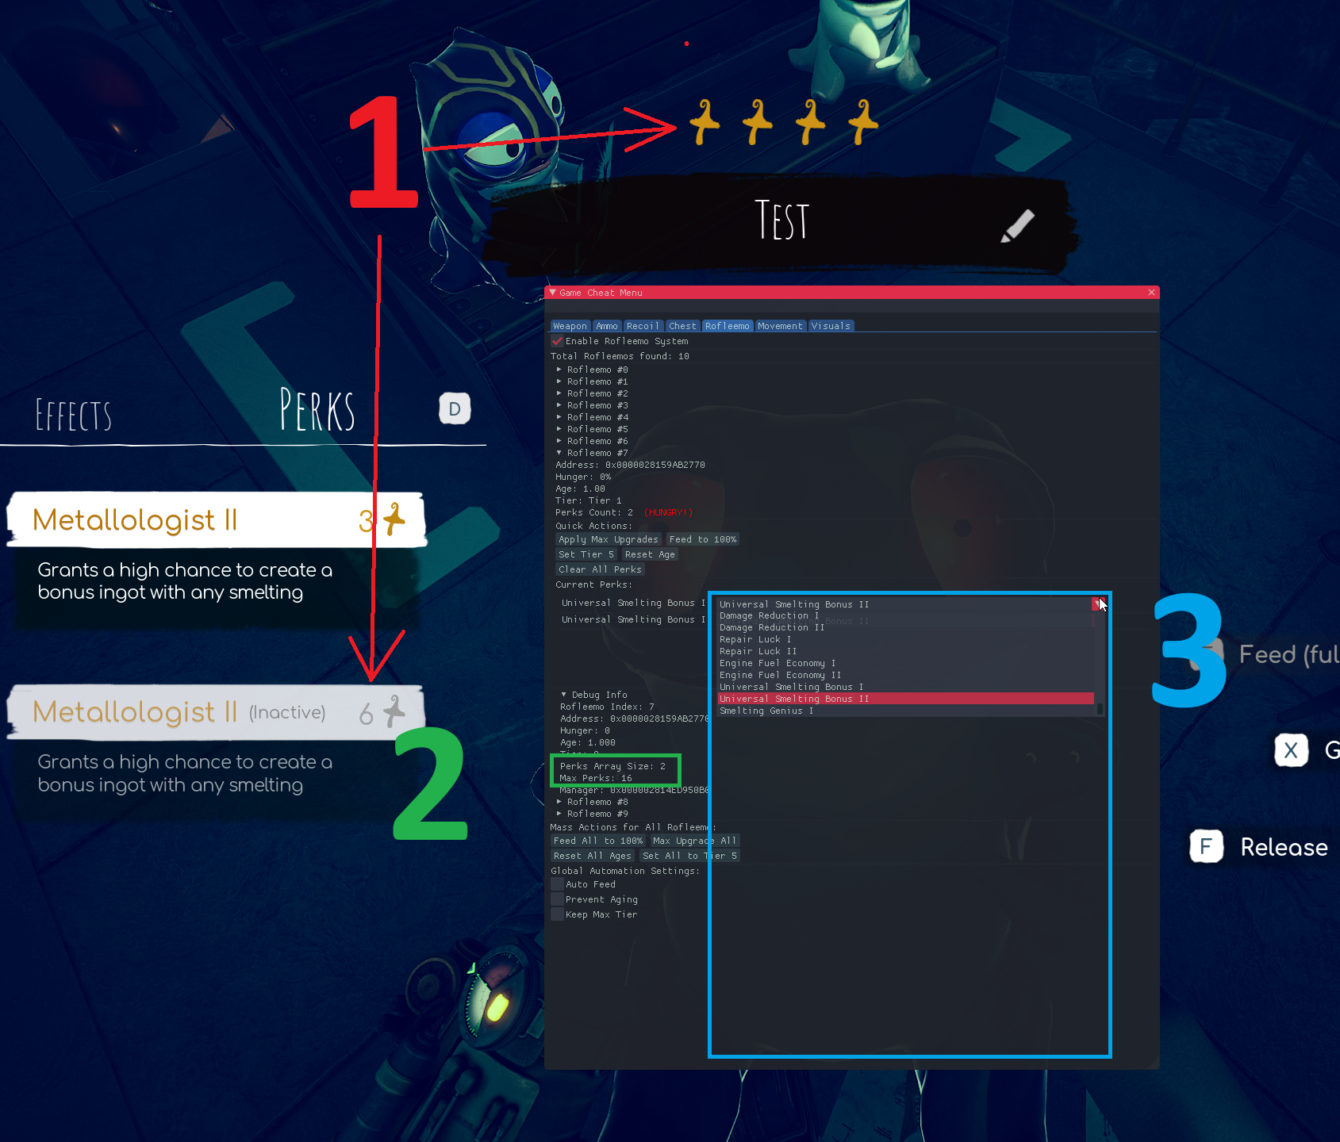The image size is (1340, 1142).
Task: Select the active Metallologist II perk card
Action: coord(217,520)
